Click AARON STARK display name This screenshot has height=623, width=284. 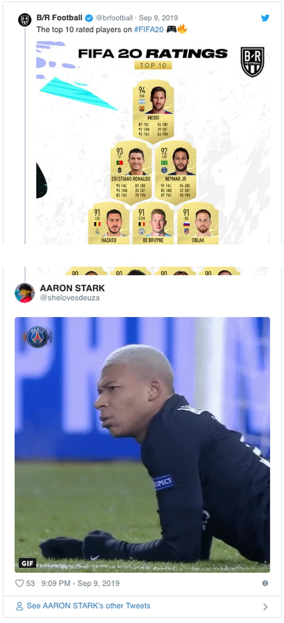coord(72,288)
